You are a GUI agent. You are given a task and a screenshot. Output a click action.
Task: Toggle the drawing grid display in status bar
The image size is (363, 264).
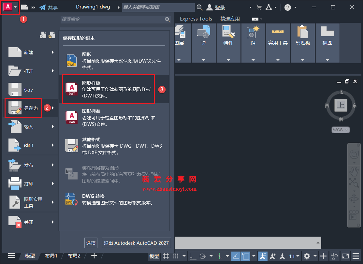tap(166, 256)
